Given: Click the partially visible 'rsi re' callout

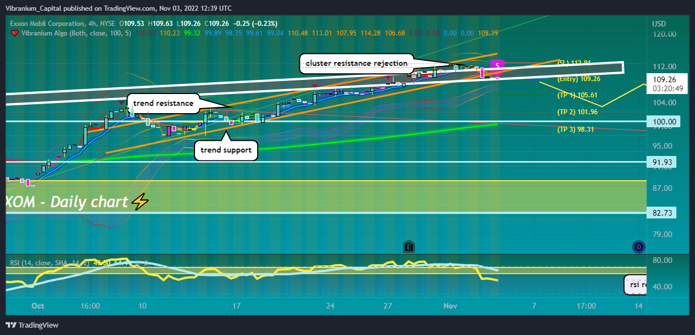Looking at the screenshot, I should pos(634,285).
